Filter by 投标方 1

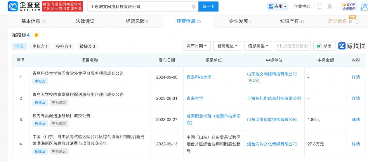pos(64,46)
